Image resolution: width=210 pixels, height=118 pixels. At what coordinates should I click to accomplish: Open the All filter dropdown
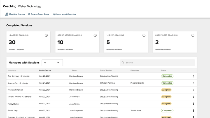pyautogui.click(x=52, y=63)
